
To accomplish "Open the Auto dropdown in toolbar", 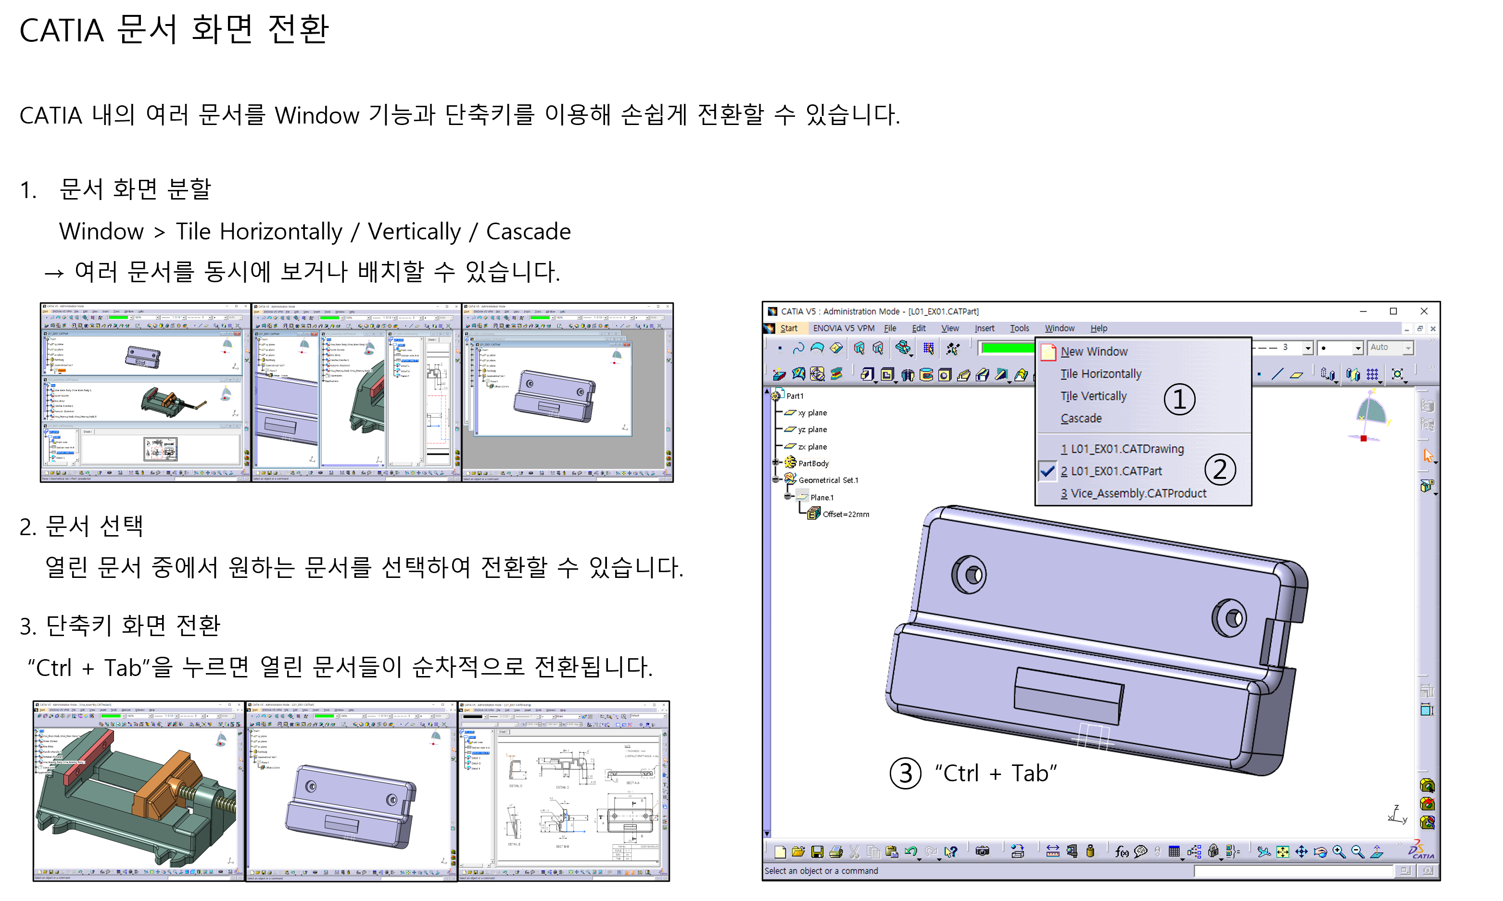I will (1408, 348).
